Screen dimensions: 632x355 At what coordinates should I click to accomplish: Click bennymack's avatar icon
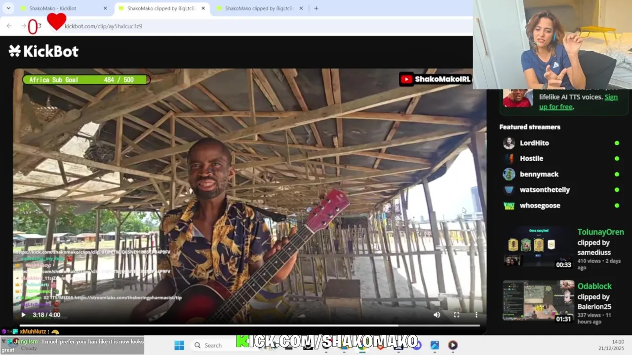pos(509,174)
